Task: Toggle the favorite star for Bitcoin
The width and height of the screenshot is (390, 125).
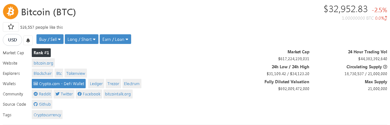Action: (x=11, y=27)
